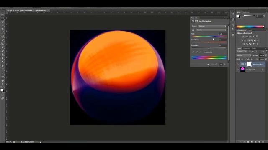Click the Exposure adjustment icon

coord(254,37)
